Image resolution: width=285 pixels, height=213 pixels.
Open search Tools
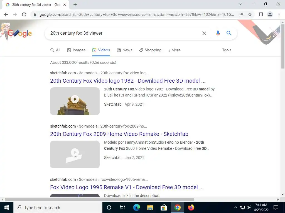coord(227,50)
